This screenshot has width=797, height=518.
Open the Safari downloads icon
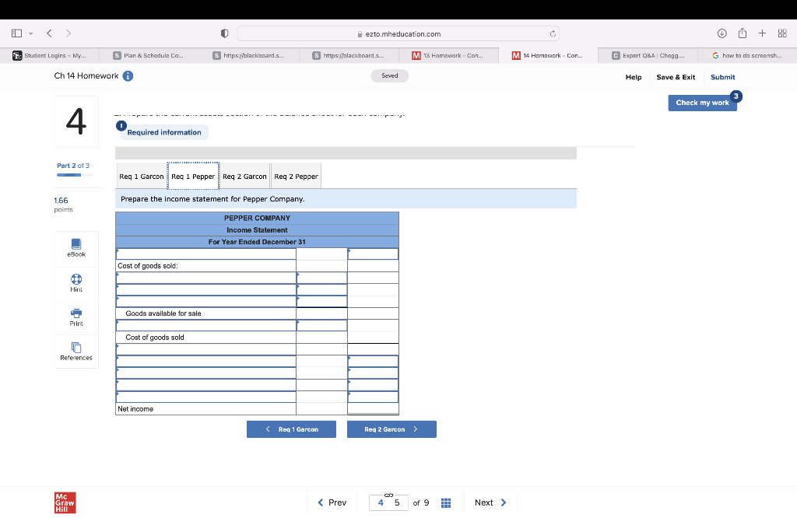tap(722, 33)
